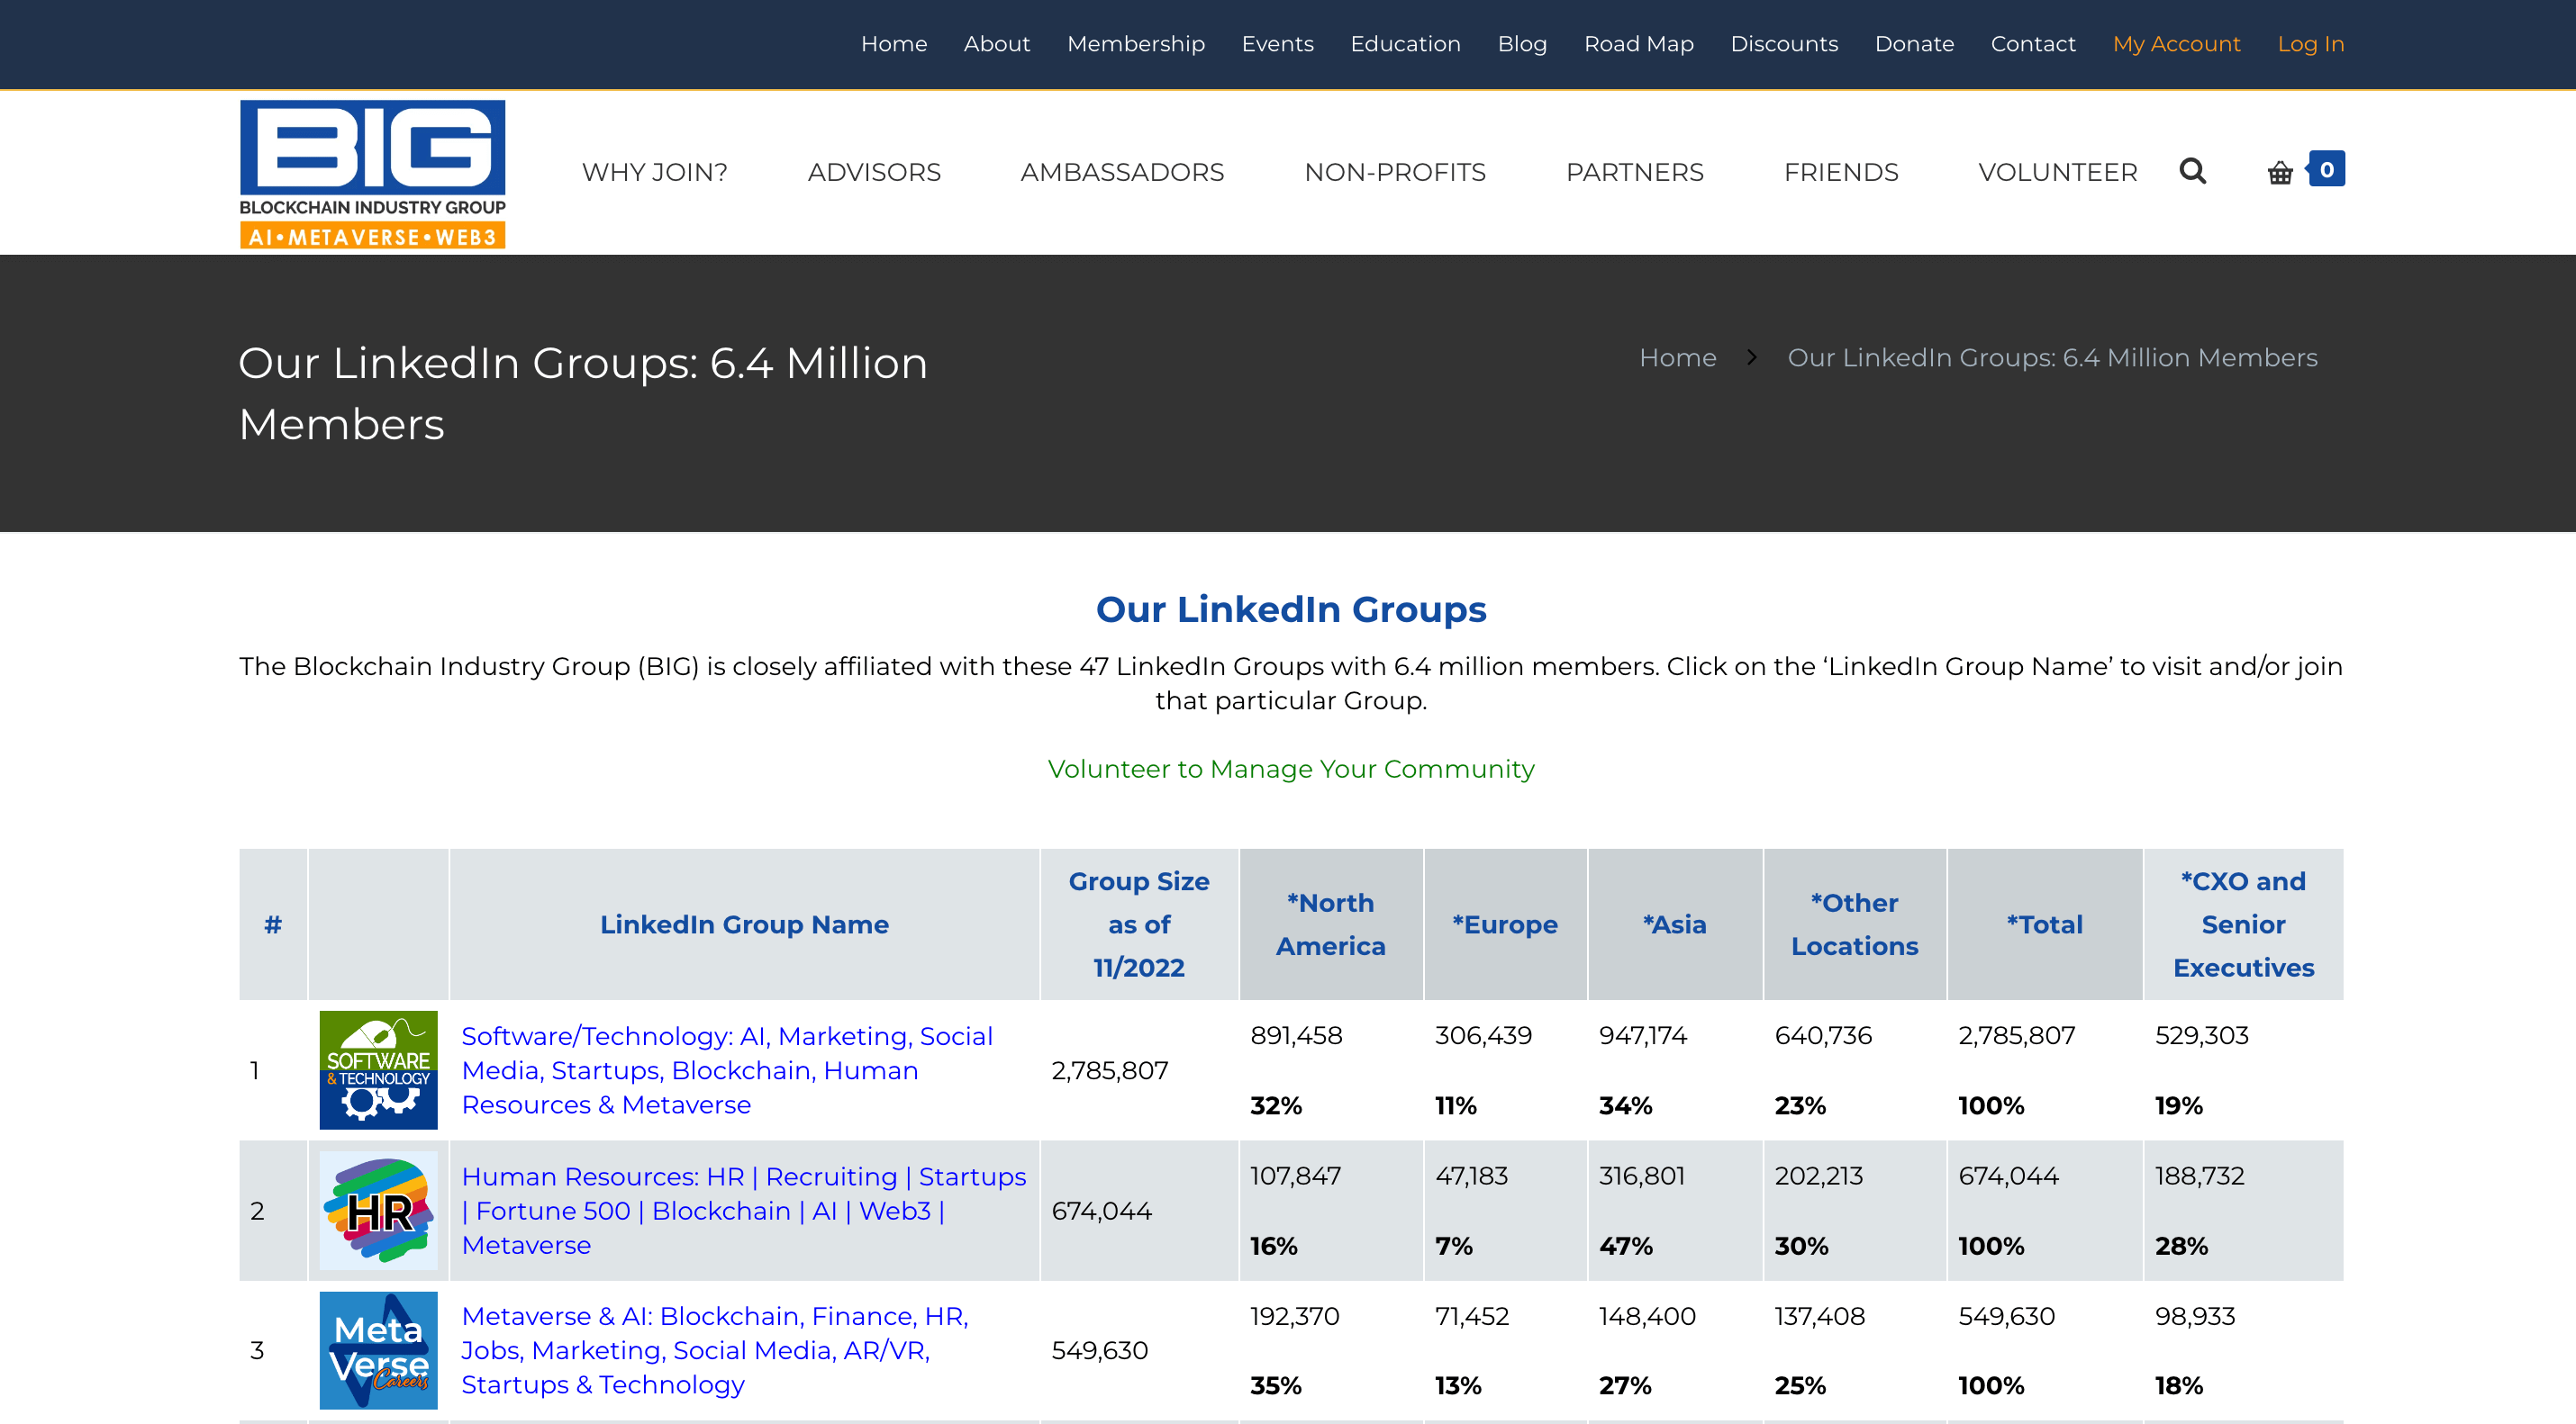Screen dimensions: 2576x1424
Task: Click the Log In link
Action: pos(2310,44)
